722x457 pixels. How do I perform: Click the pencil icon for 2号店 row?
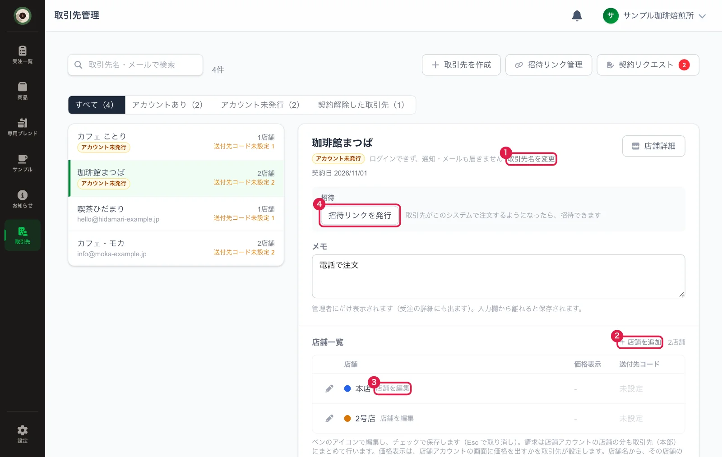tap(329, 418)
